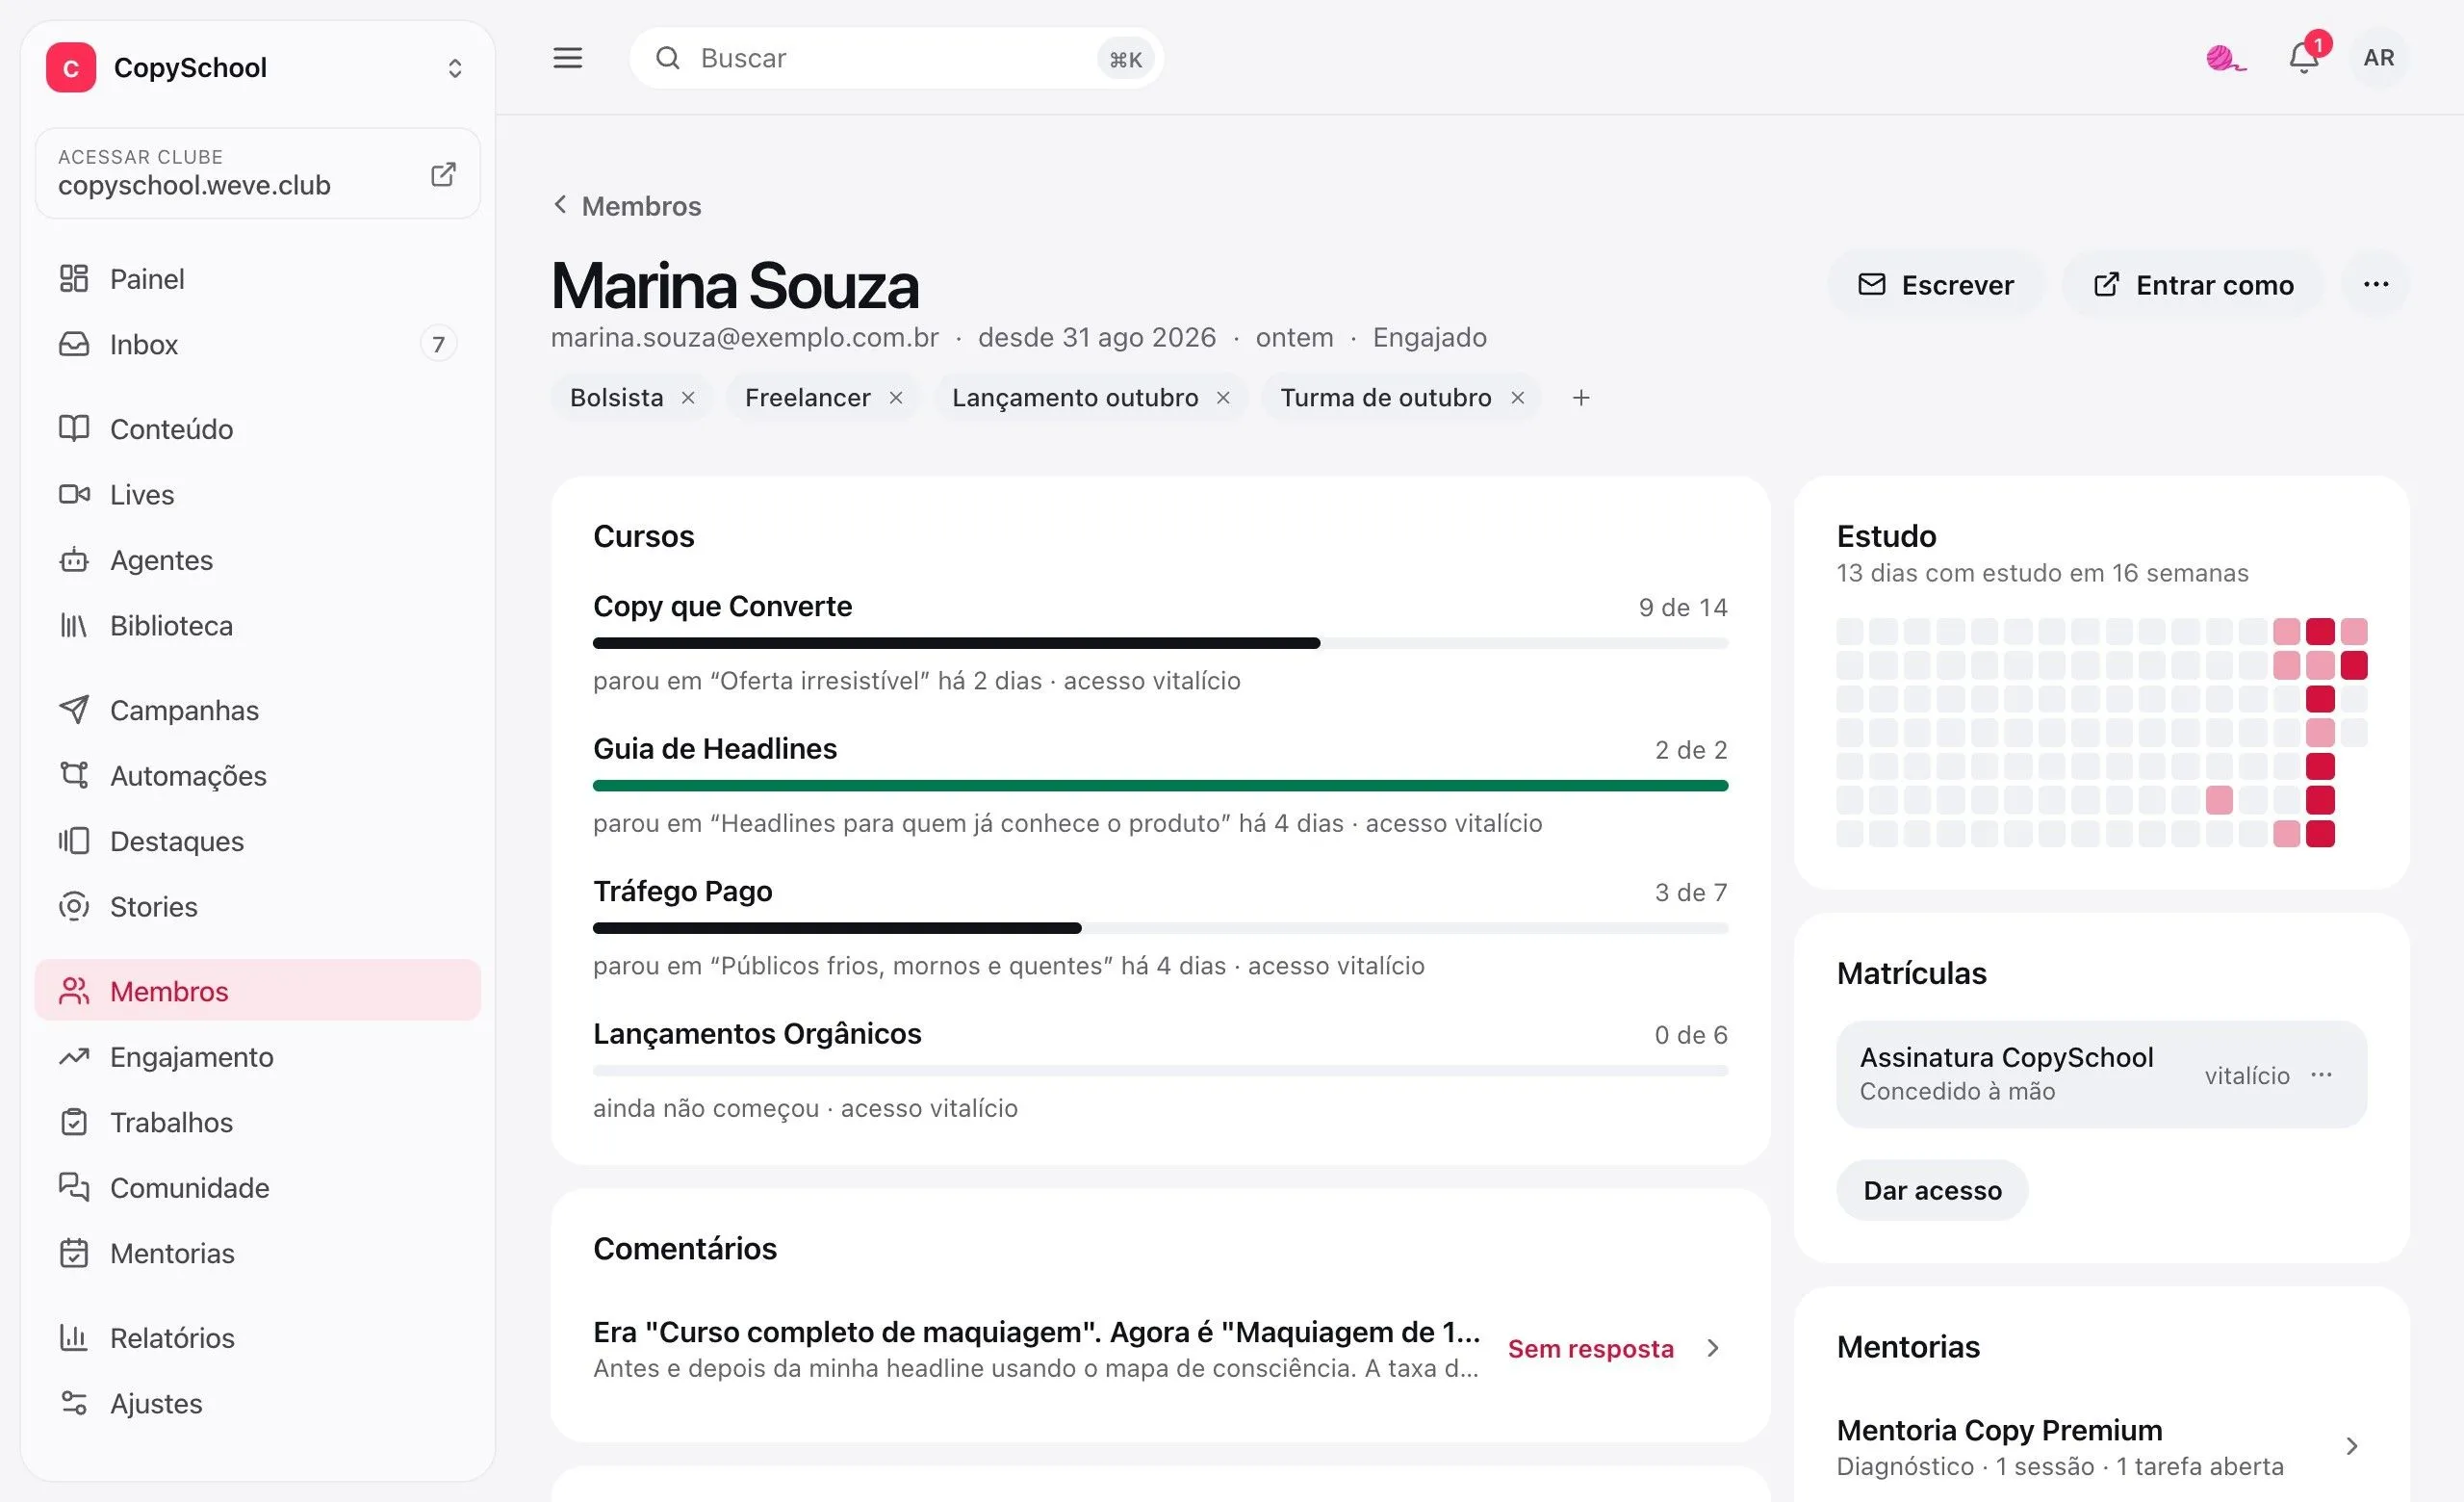Go to Conteúdo in the sidebar
This screenshot has width=2464, height=1502.
(x=257, y=429)
